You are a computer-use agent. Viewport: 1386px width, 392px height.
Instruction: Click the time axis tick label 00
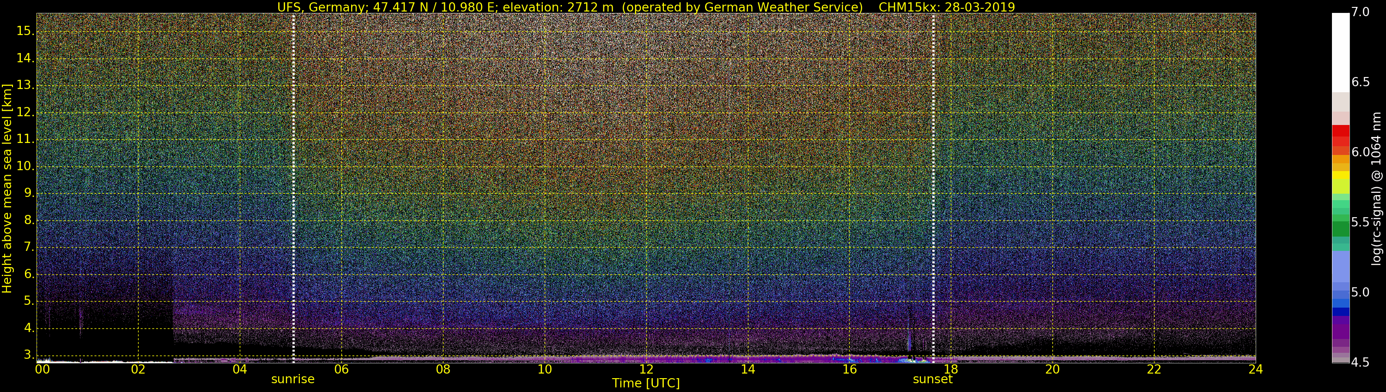43,369
